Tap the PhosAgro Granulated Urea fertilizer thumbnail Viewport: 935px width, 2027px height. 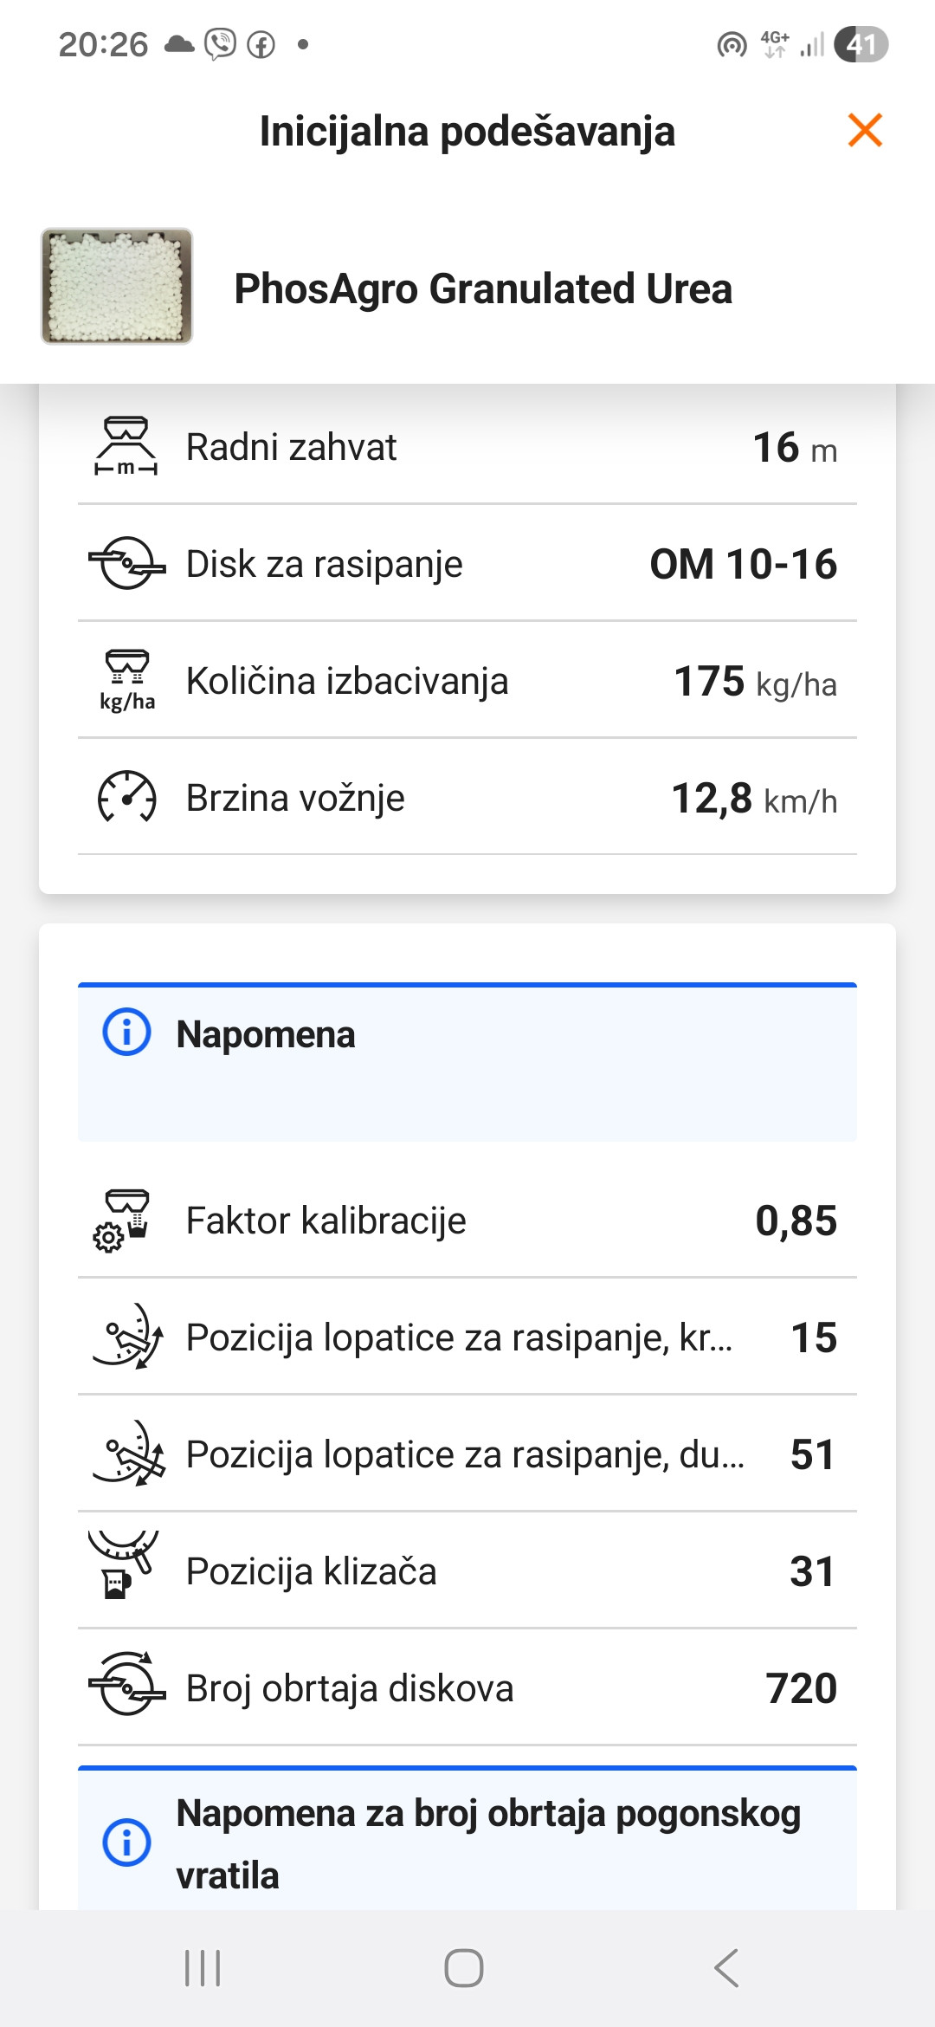[117, 286]
